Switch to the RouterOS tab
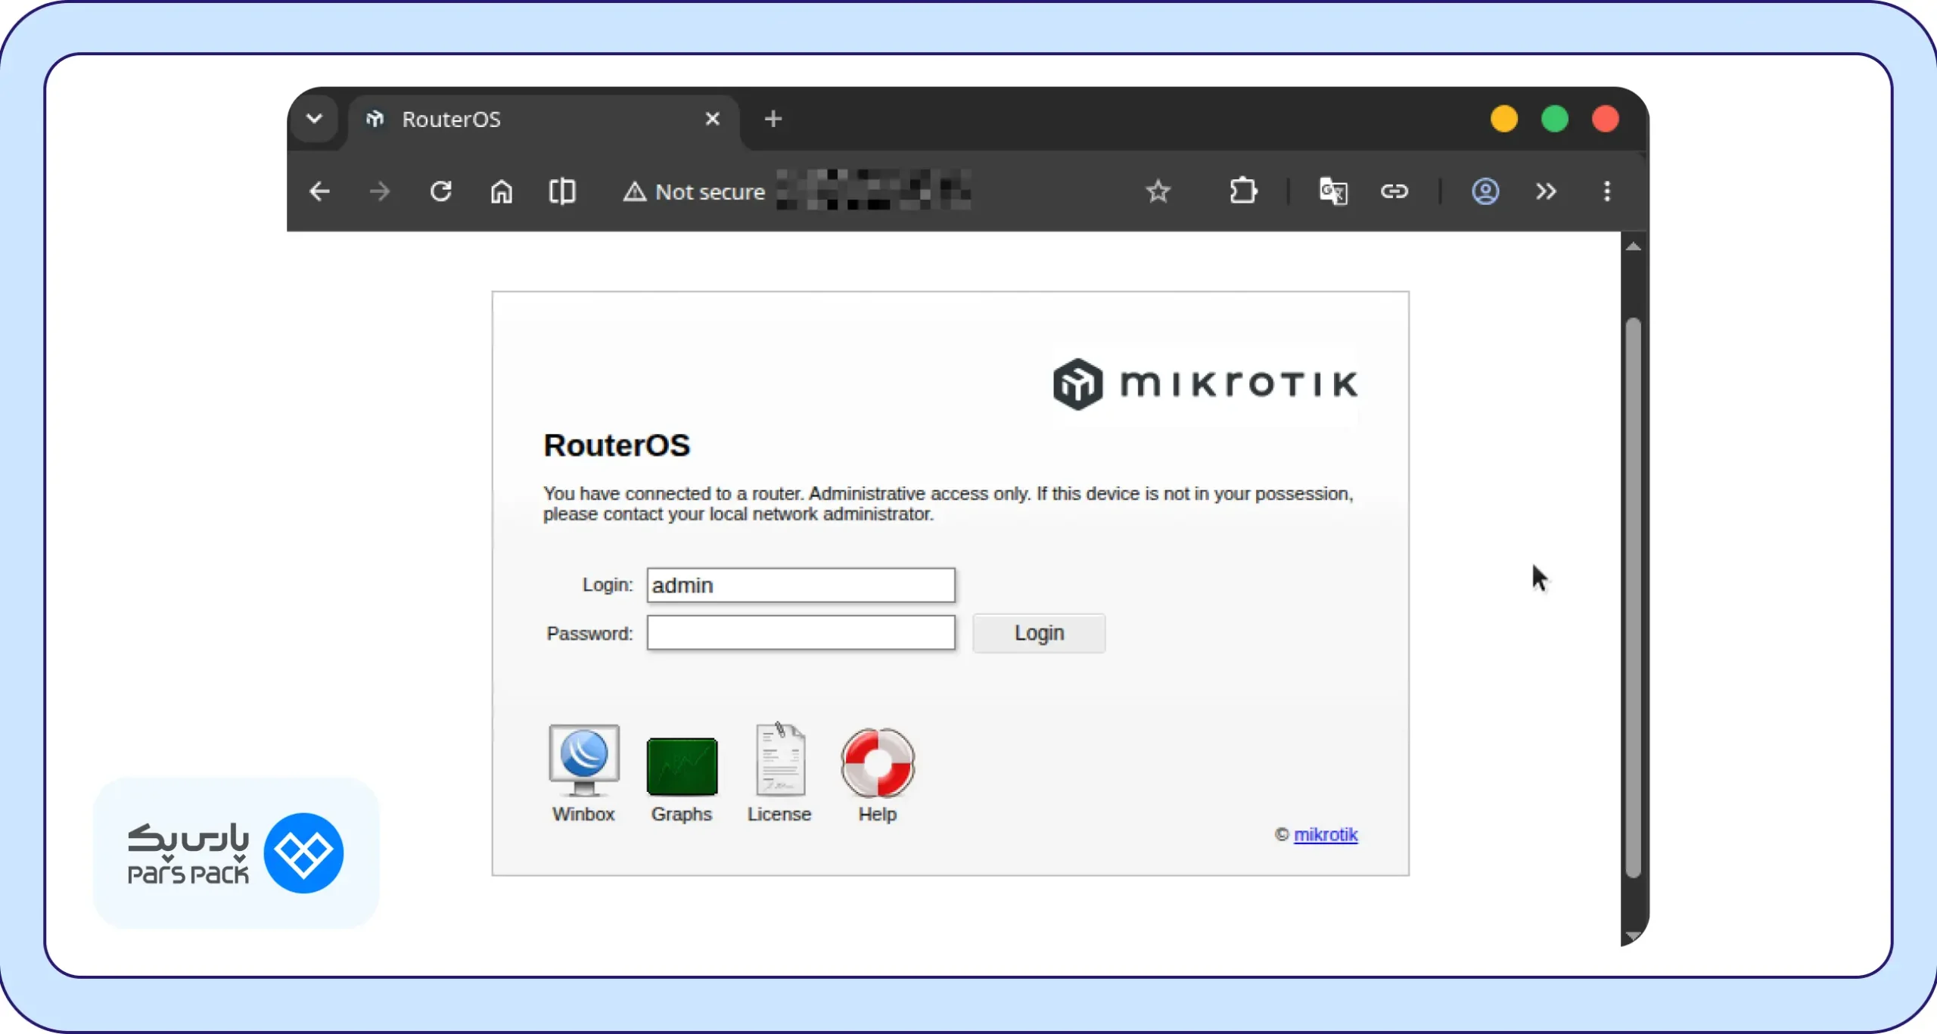This screenshot has height=1034, width=1937. pos(543,120)
